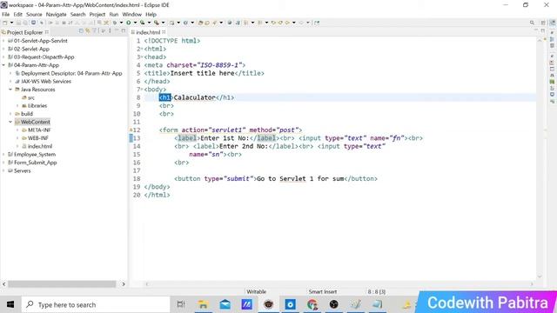Click the Save All toolbar icon
The height and width of the screenshot is (313, 557).
click(25, 23)
